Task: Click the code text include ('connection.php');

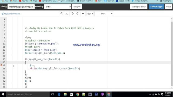Action: point(42,44)
